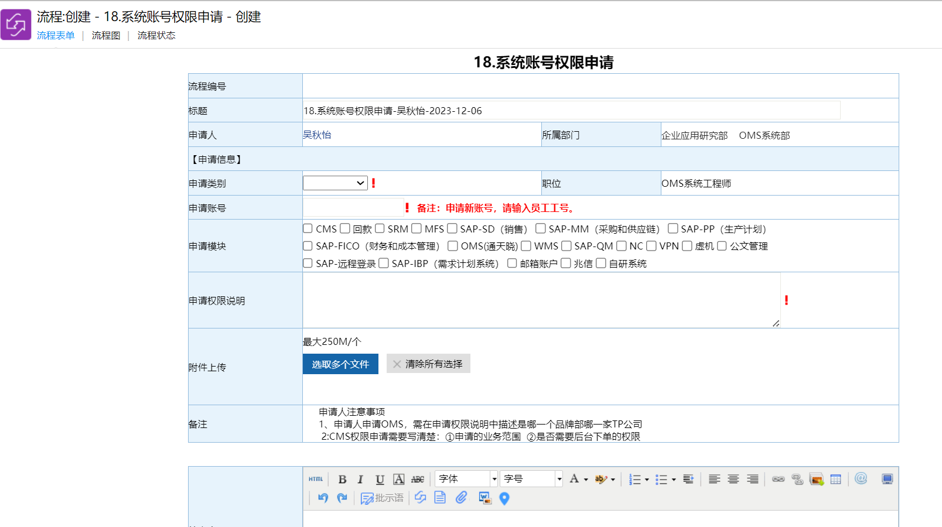Insert image in editor
The height and width of the screenshot is (527, 942).
pyautogui.click(x=817, y=479)
